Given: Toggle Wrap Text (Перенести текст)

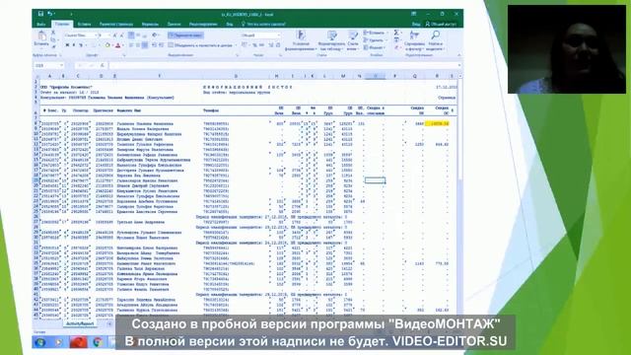Looking at the screenshot, I should 185,35.
